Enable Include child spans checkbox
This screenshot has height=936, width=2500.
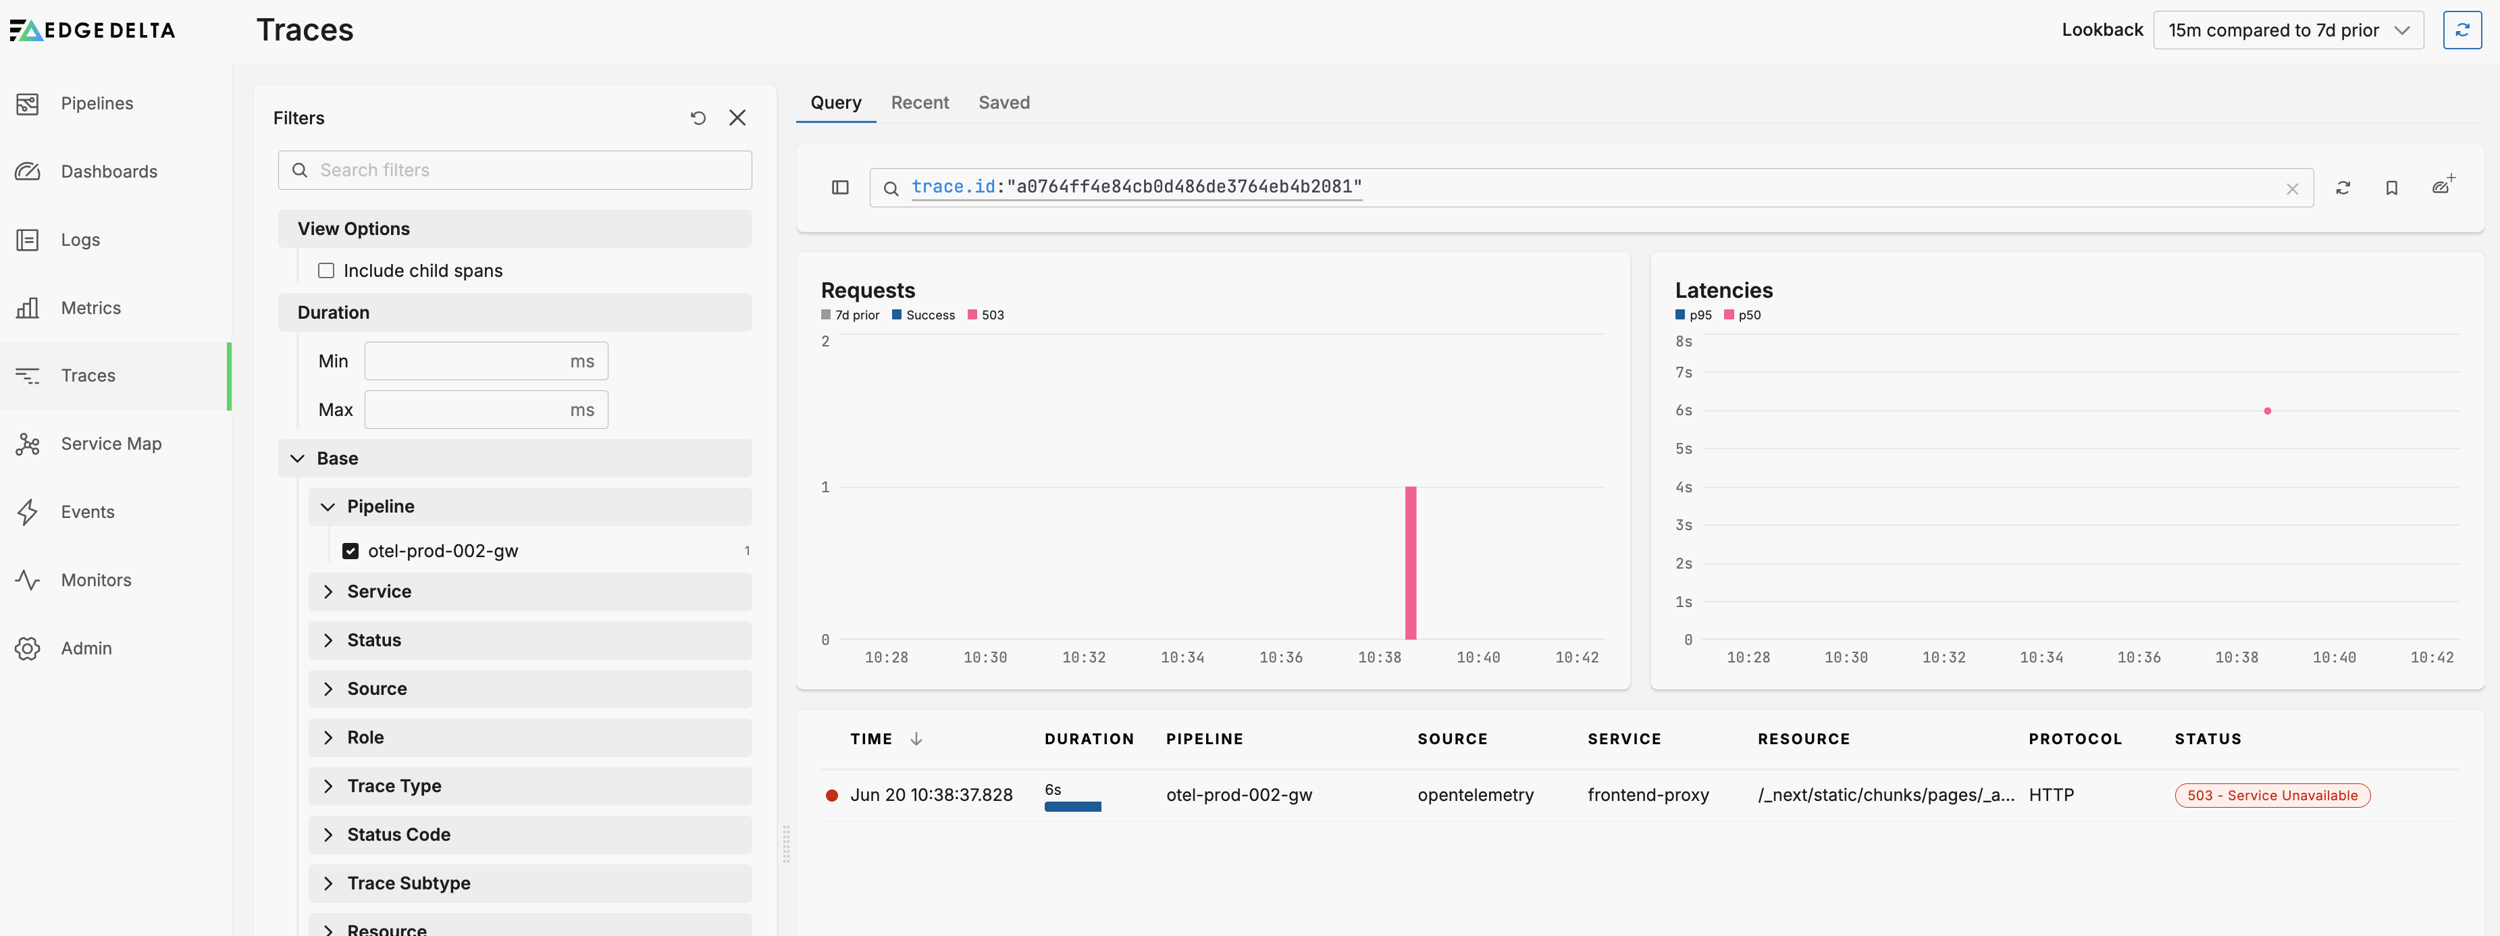coord(326,271)
